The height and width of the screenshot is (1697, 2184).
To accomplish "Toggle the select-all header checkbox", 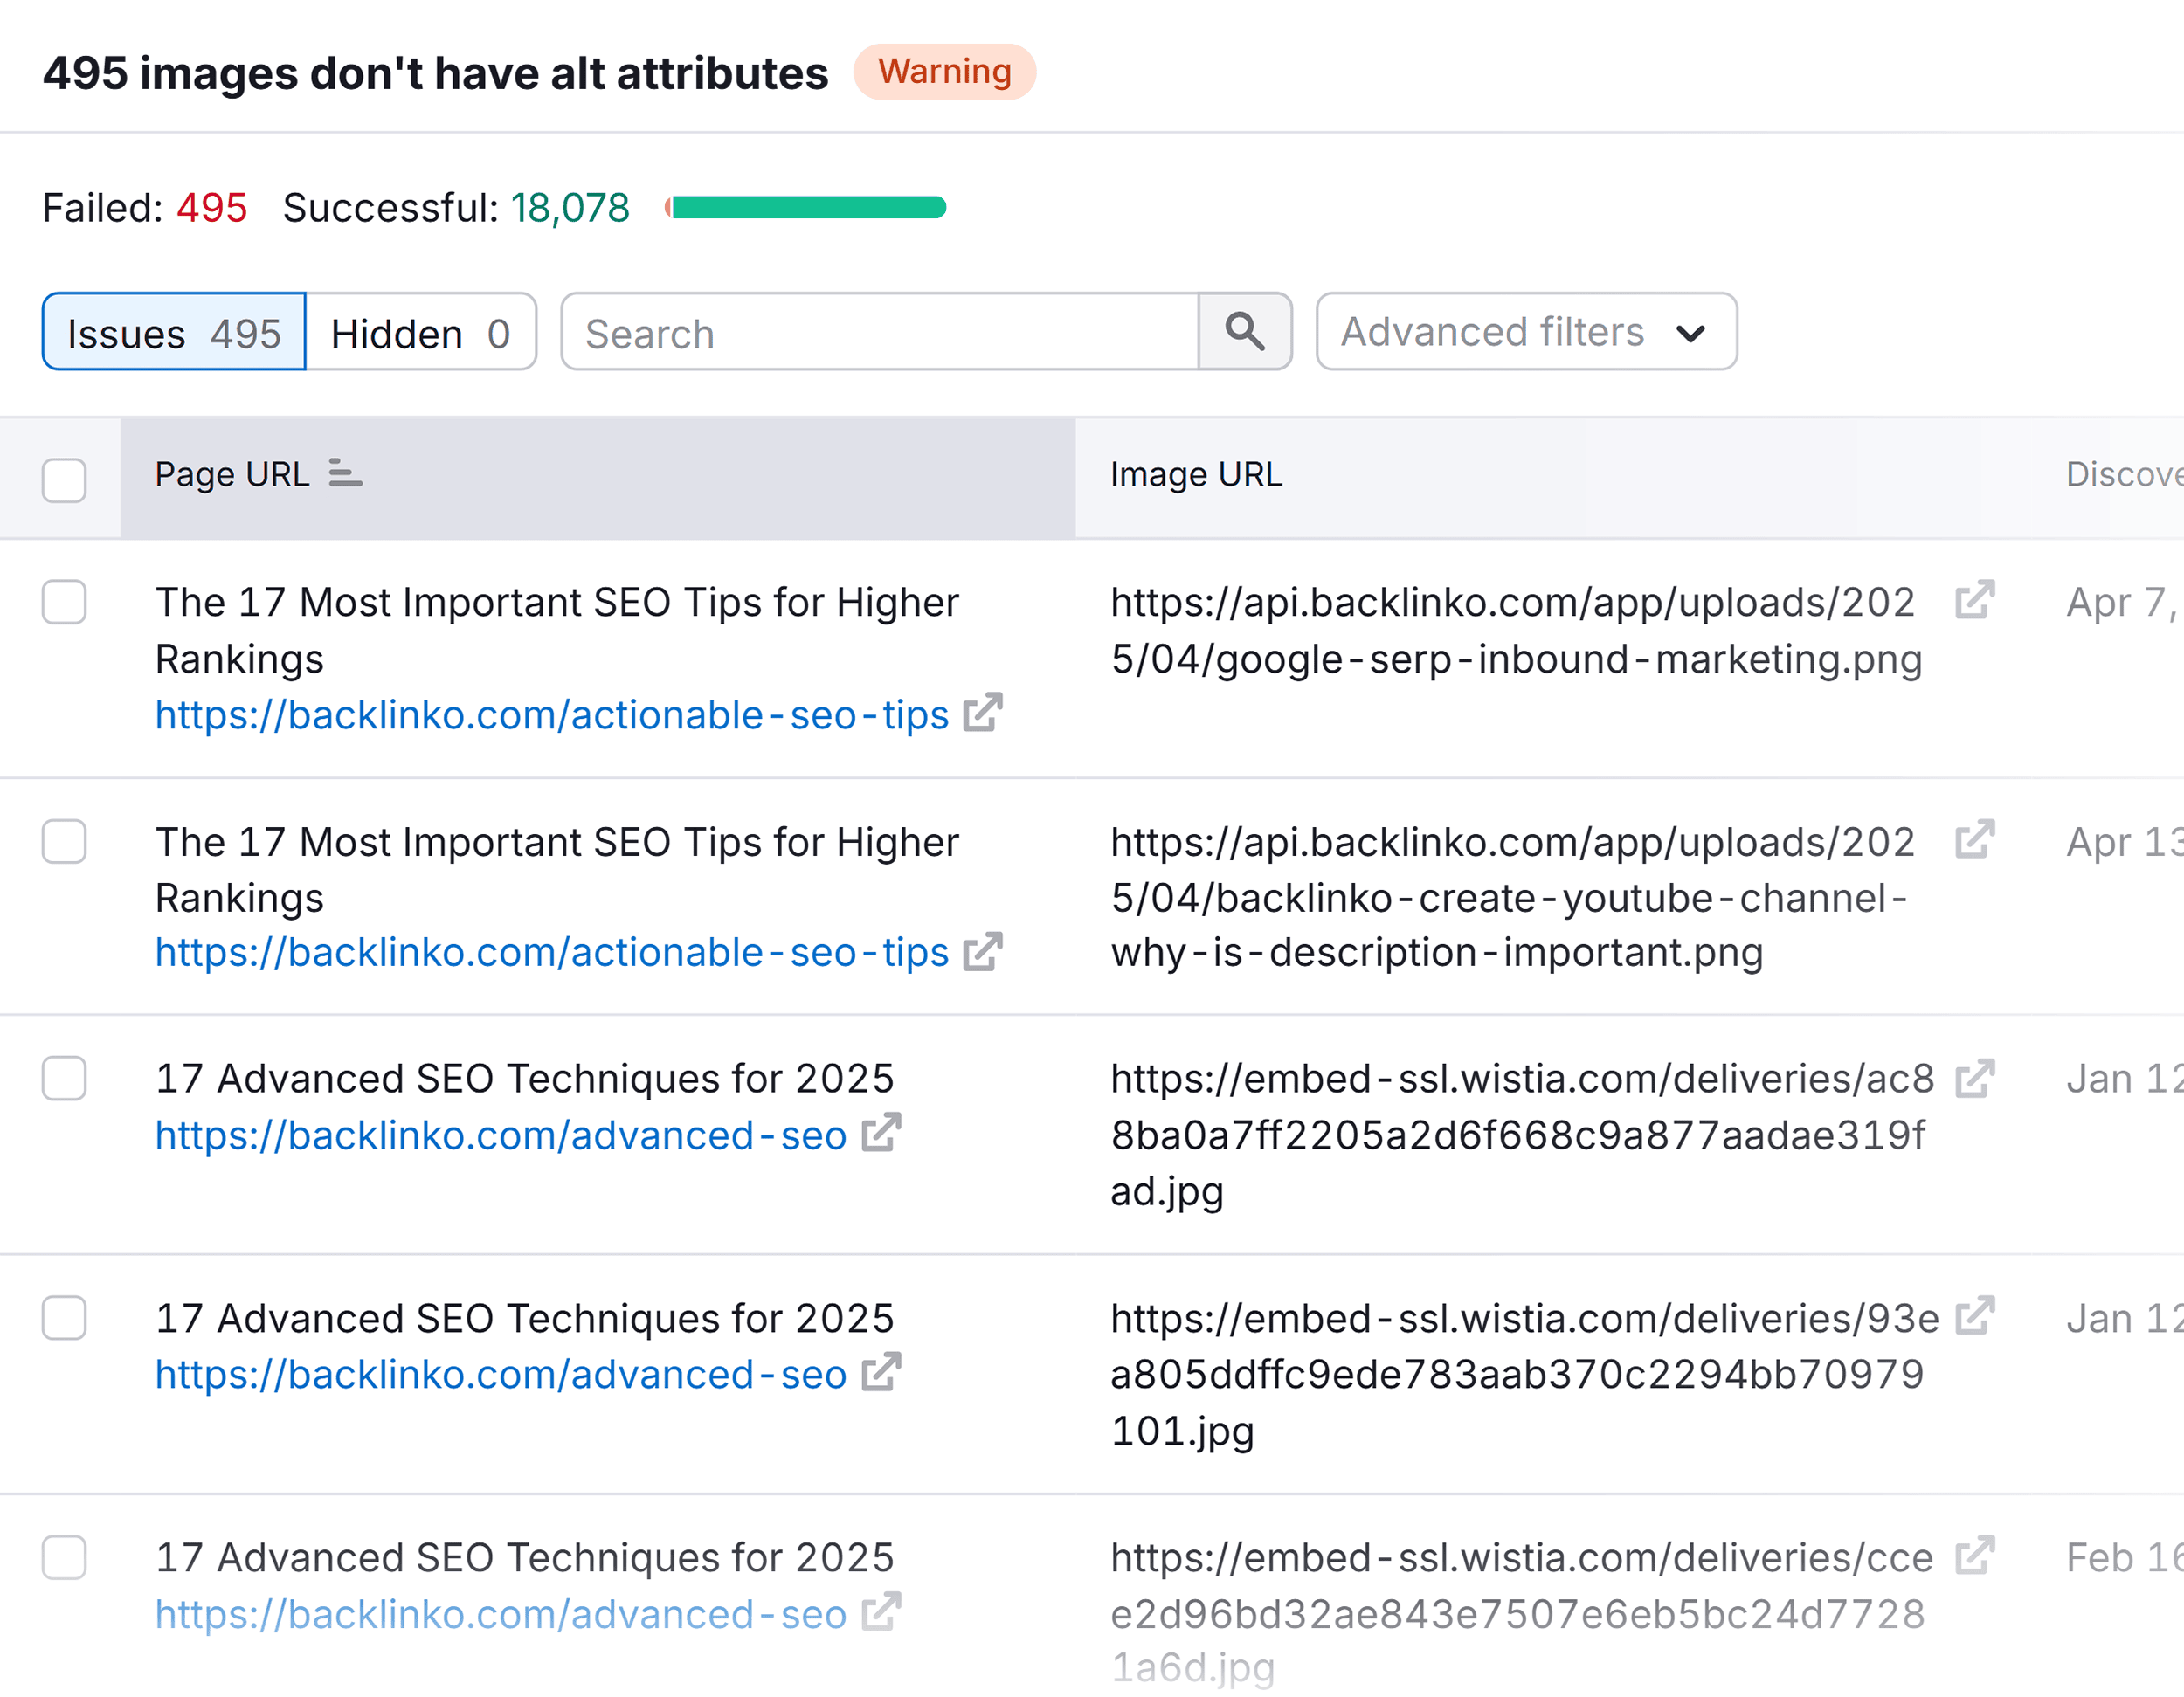I will point(64,480).
